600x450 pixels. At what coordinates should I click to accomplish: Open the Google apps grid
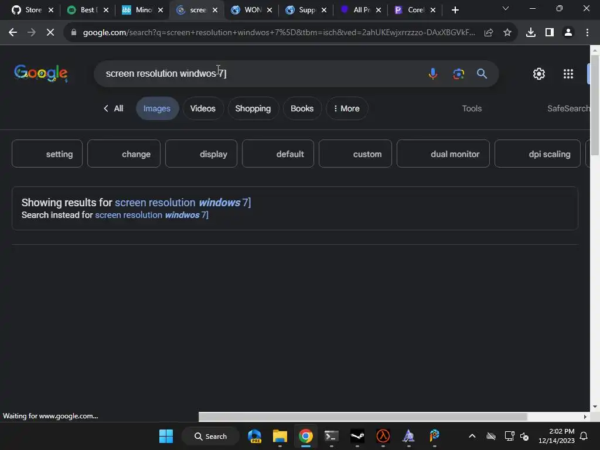point(568,73)
